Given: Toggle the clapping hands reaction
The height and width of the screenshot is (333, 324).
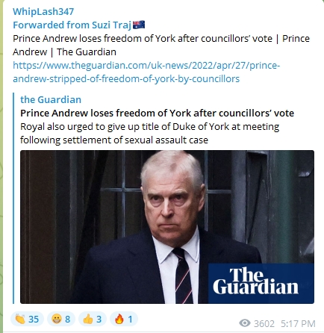Looking at the screenshot, I should click(x=27, y=319).
